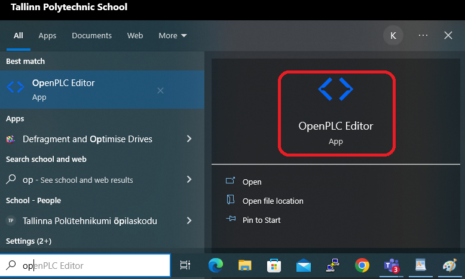The image size is (465, 279).
Task: Open the Mail app from taskbar
Action: click(304, 265)
